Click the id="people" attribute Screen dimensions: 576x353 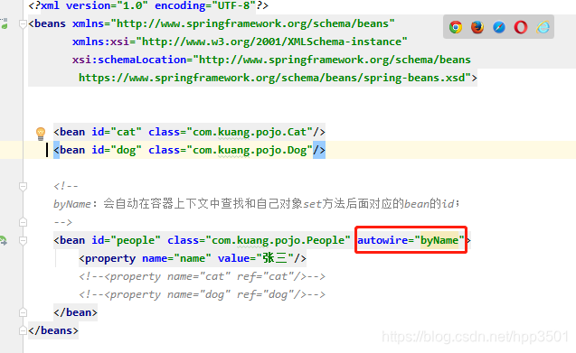point(126,240)
